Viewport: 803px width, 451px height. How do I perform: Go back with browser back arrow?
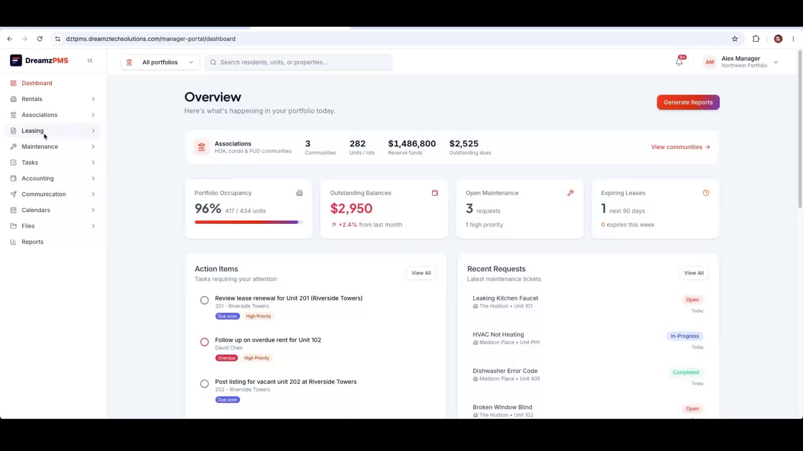pyautogui.click(x=10, y=39)
